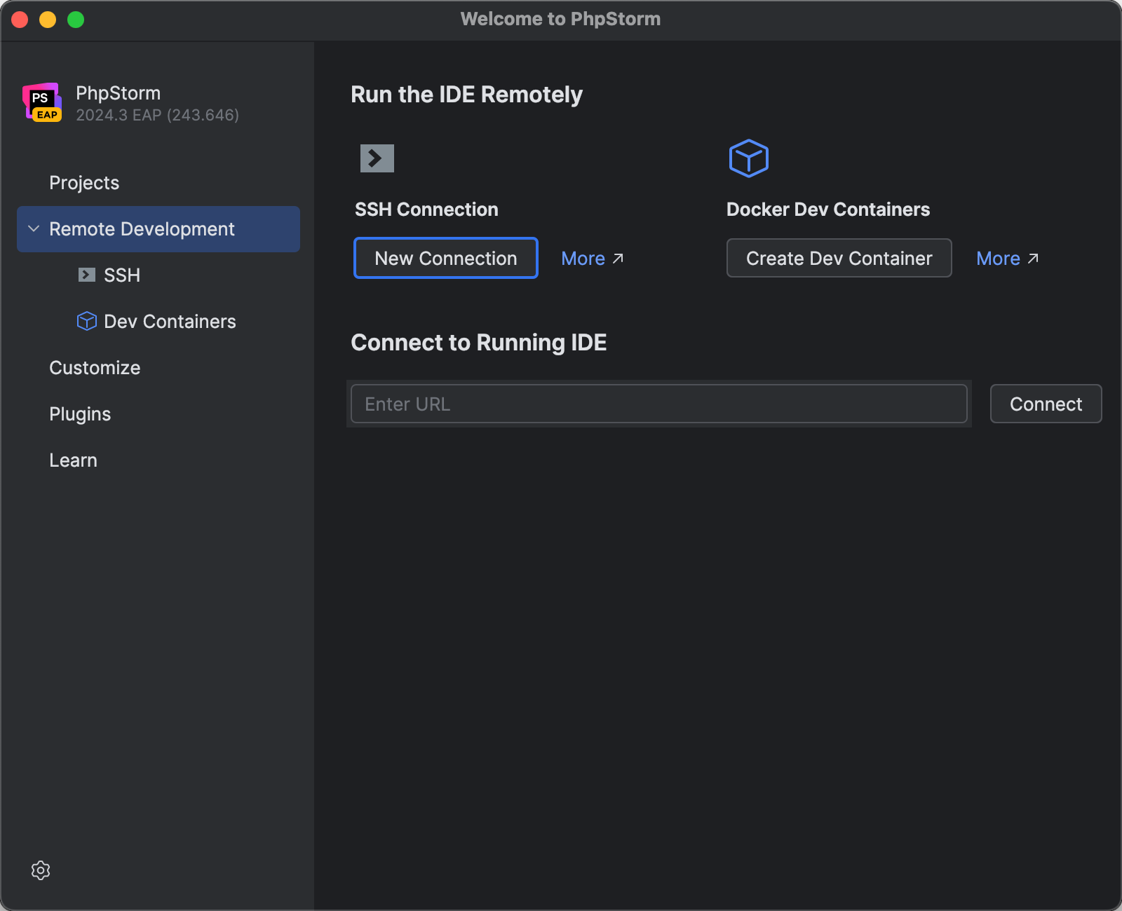Screen dimensions: 1122x911
Task: Select the SSH icon in the sidebar
Action: [x=86, y=275]
